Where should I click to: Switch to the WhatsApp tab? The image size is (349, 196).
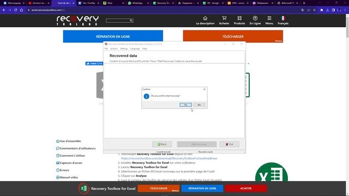pos(137,3)
